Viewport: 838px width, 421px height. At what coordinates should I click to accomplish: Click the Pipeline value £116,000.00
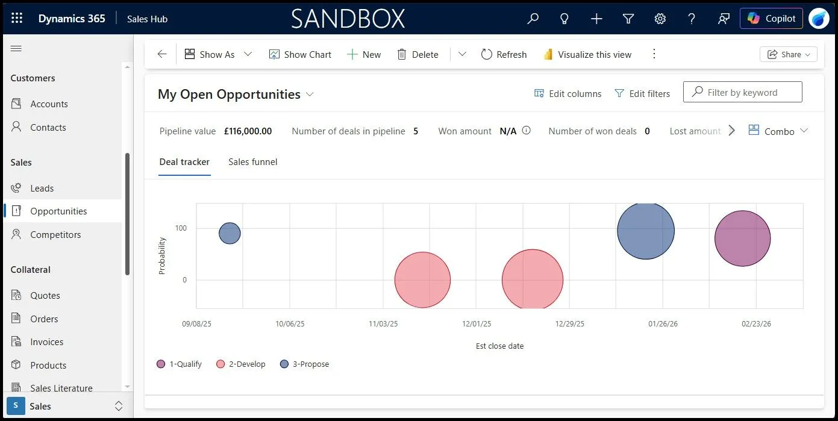tap(216, 131)
